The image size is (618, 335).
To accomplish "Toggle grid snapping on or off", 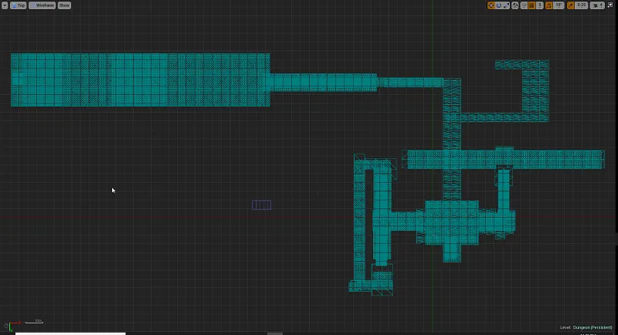I will (531, 5).
